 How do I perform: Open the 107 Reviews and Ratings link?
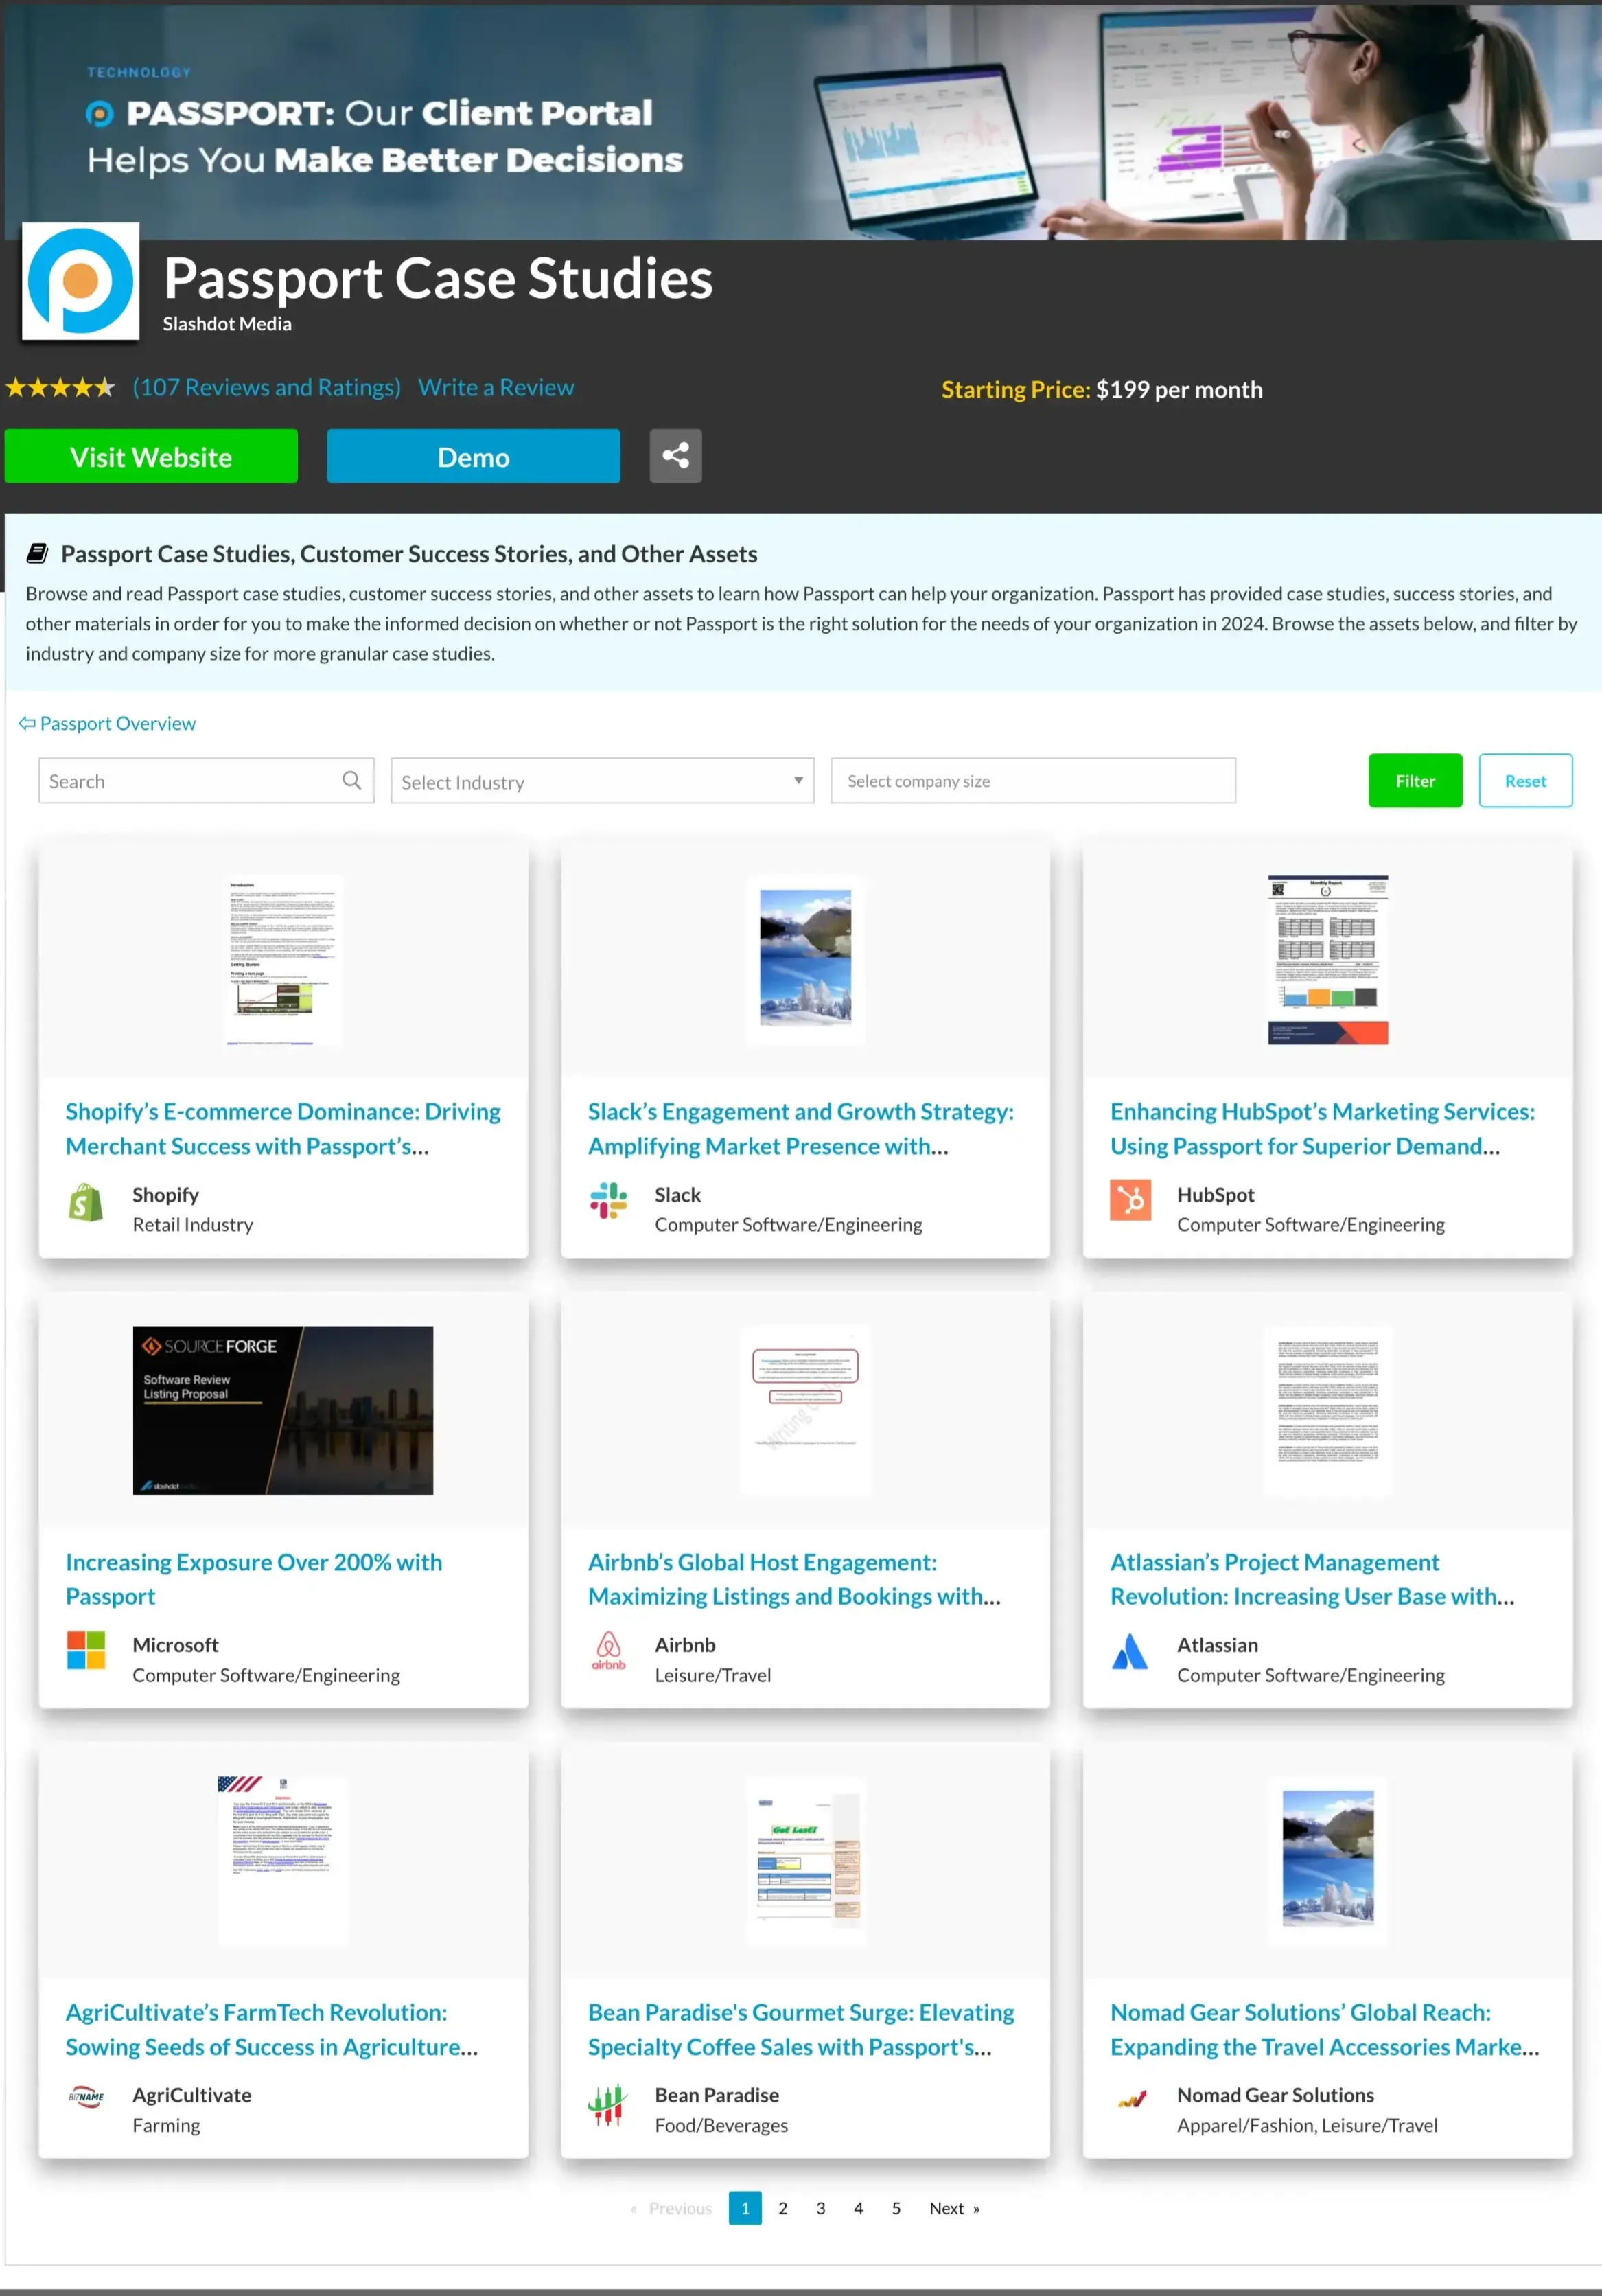(267, 387)
